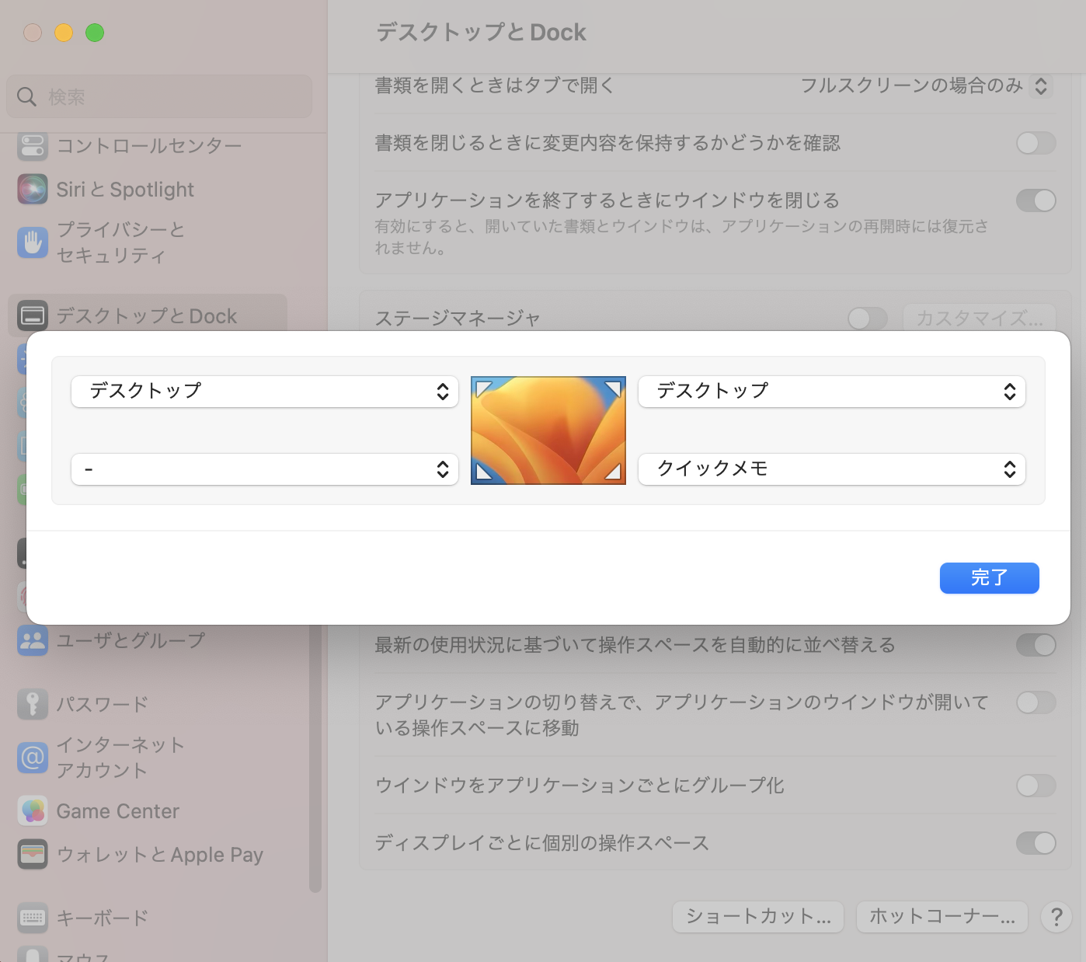
Task: Change the クイックメモ bottom-right corner dropdown
Action: point(832,469)
